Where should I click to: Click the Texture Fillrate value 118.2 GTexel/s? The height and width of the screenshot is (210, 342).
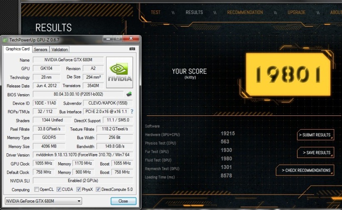[x=115, y=129]
